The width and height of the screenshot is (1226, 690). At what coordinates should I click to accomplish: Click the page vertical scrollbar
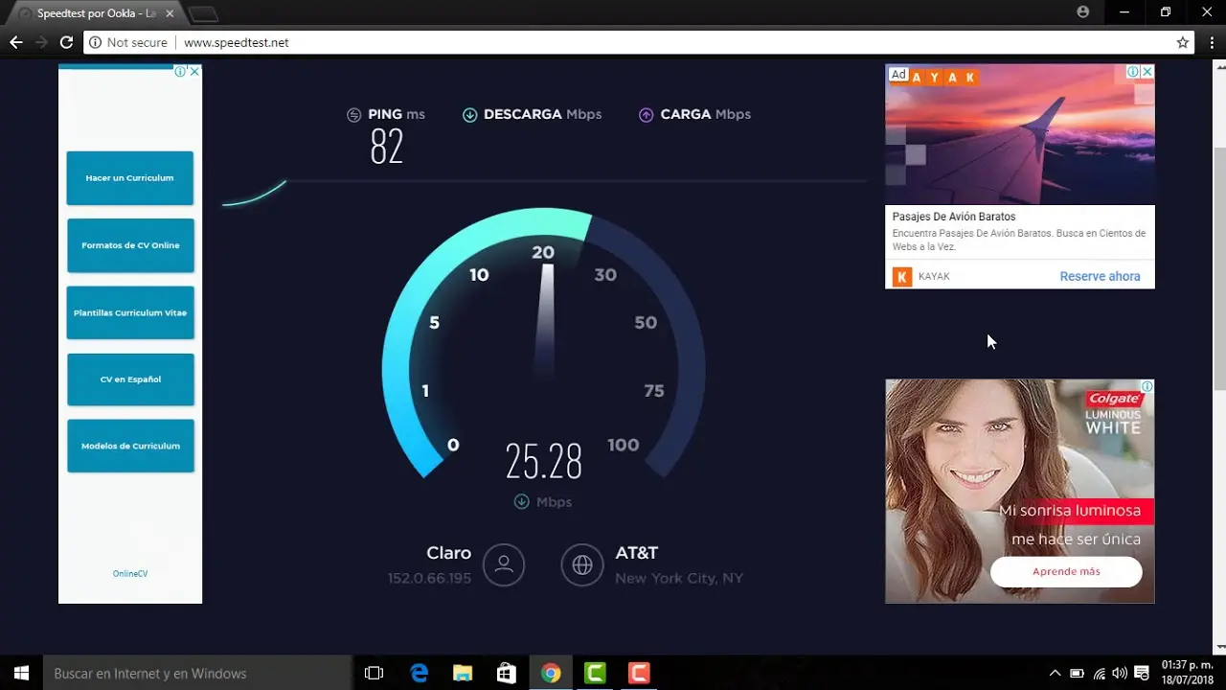click(x=1219, y=268)
